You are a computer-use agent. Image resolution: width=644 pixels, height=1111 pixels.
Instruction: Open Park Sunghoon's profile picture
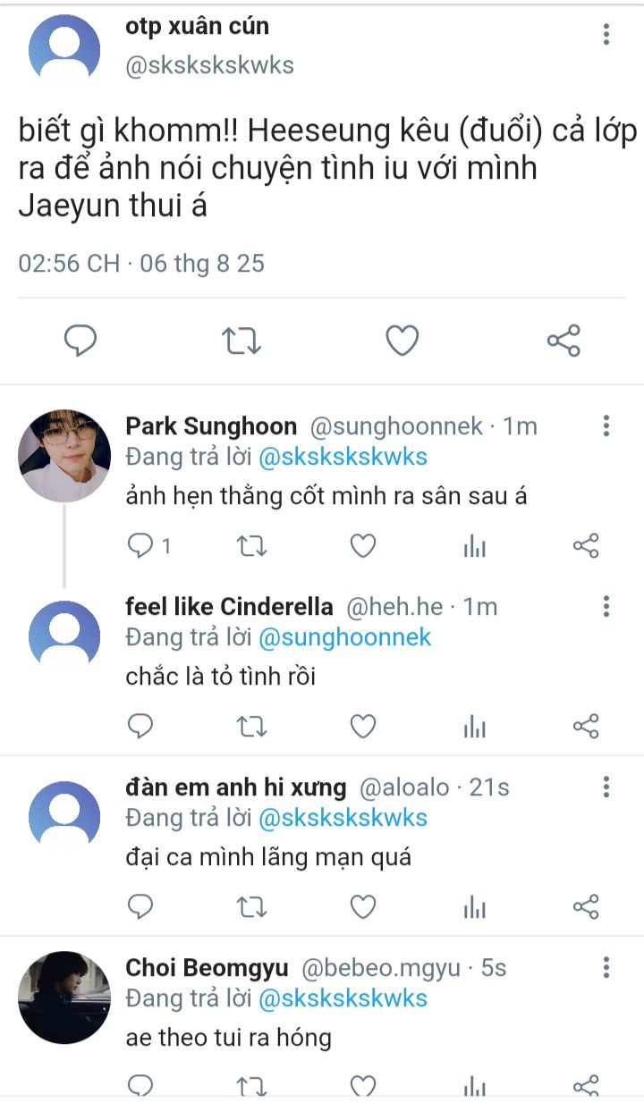(64, 456)
